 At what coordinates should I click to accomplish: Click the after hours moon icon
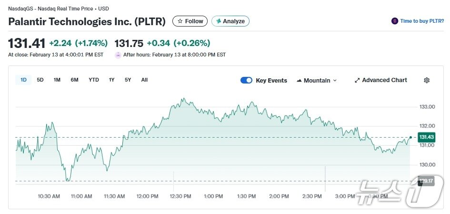tap(118, 55)
